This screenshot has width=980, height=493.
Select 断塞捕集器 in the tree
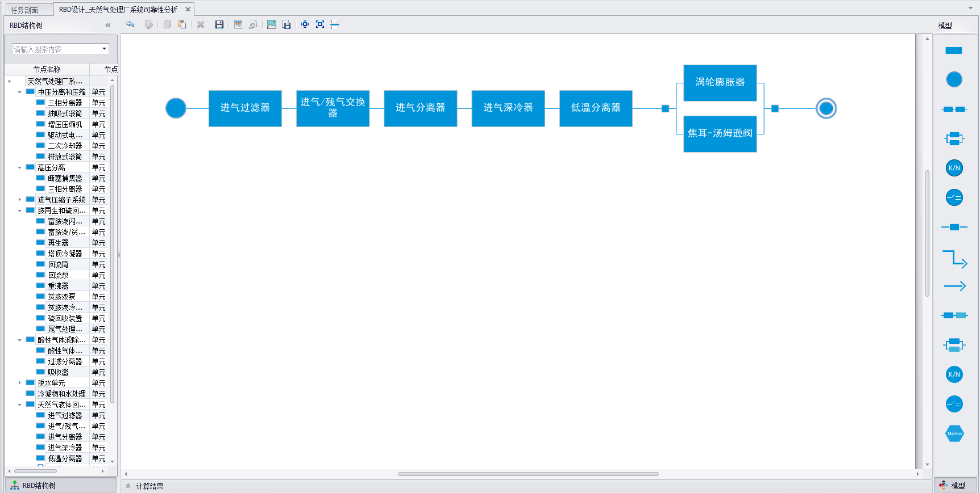tap(65, 178)
